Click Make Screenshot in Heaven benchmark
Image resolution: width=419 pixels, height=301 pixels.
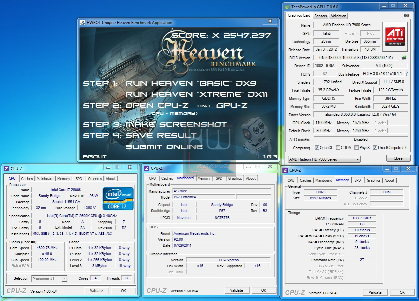coord(176,125)
